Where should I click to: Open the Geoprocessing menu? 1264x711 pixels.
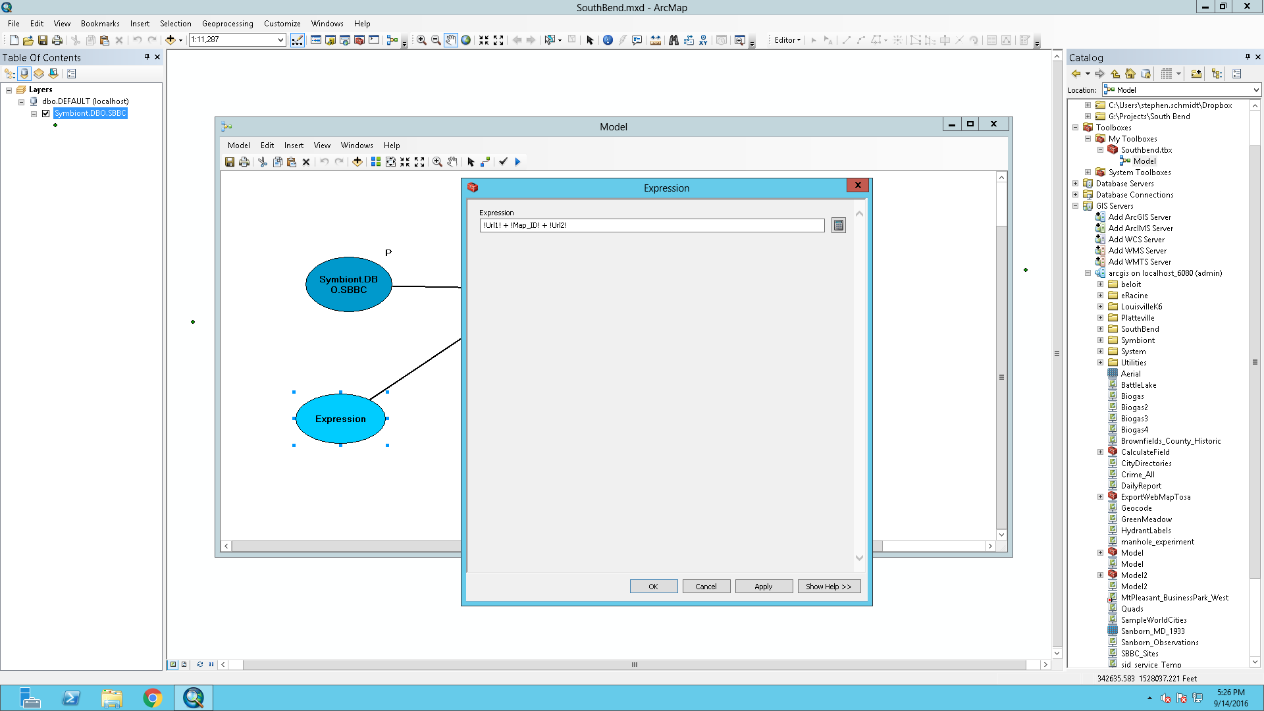click(x=227, y=24)
